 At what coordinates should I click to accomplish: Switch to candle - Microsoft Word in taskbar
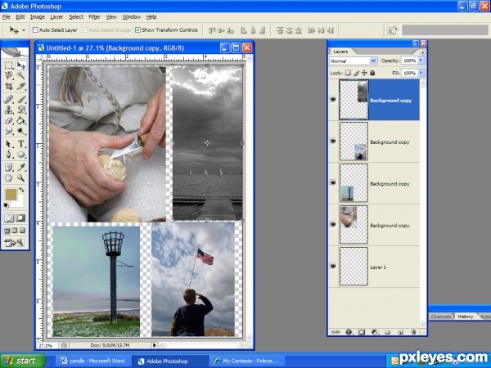[x=93, y=361]
